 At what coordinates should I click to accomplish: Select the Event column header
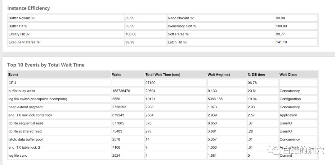[x=13, y=75]
